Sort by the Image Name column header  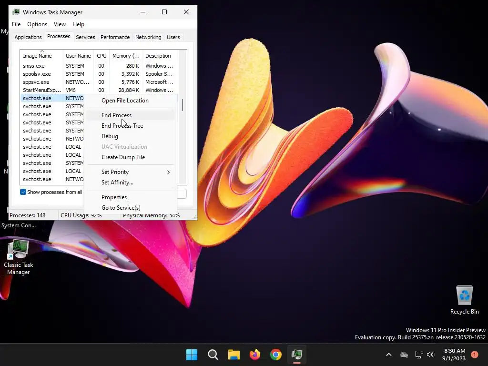click(41, 56)
